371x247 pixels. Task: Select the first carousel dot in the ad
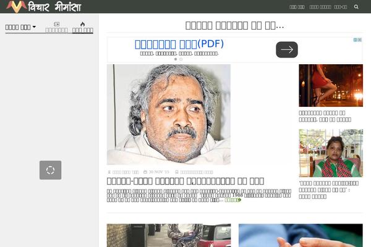[176, 59]
